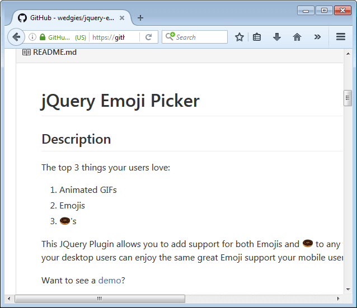Screen dimensions: 357x308
Task: Open the downloads arrow icon
Action: (x=277, y=37)
